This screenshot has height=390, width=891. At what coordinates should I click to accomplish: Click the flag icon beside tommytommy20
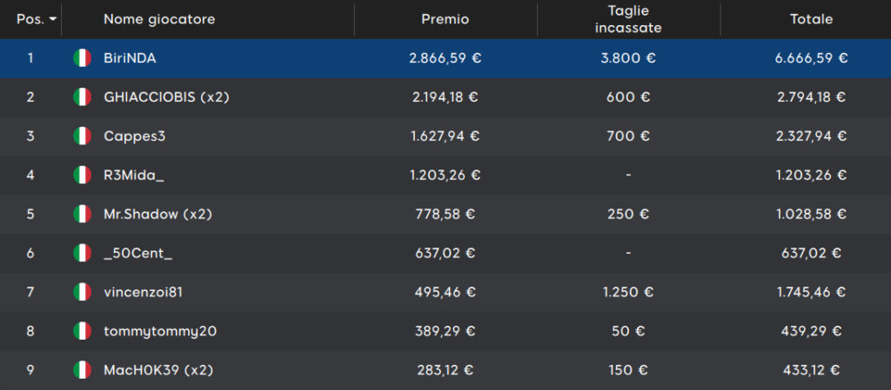[x=83, y=331]
